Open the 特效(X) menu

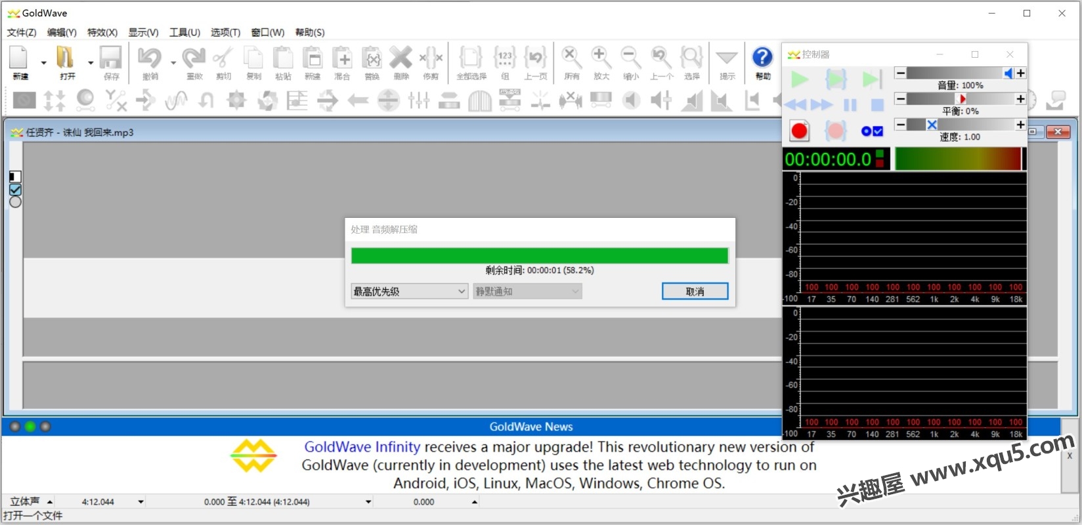(x=102, y=32)
